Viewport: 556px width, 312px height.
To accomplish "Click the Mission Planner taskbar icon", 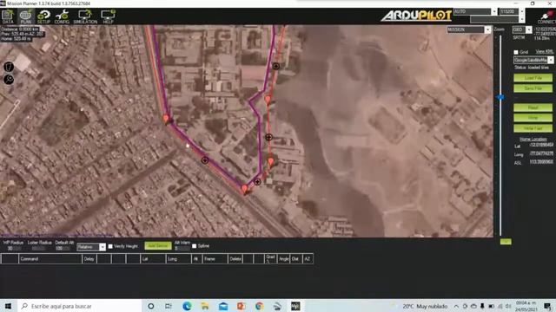I will (295, 306).
